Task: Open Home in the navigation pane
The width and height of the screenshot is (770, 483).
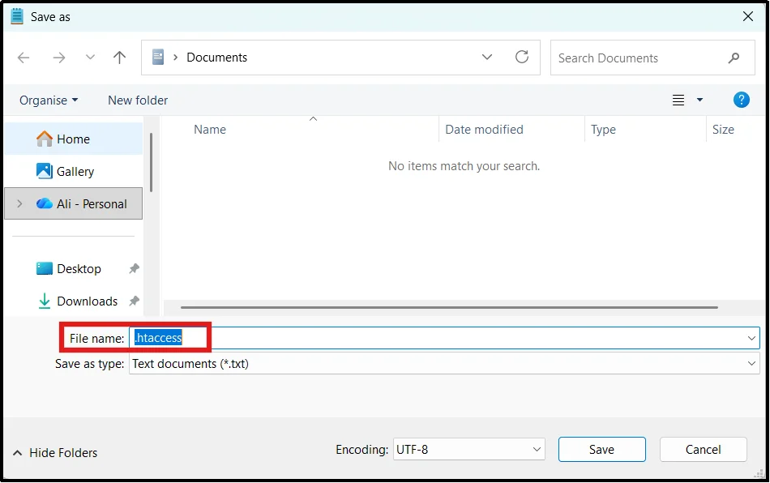Action: coord(73,139)
